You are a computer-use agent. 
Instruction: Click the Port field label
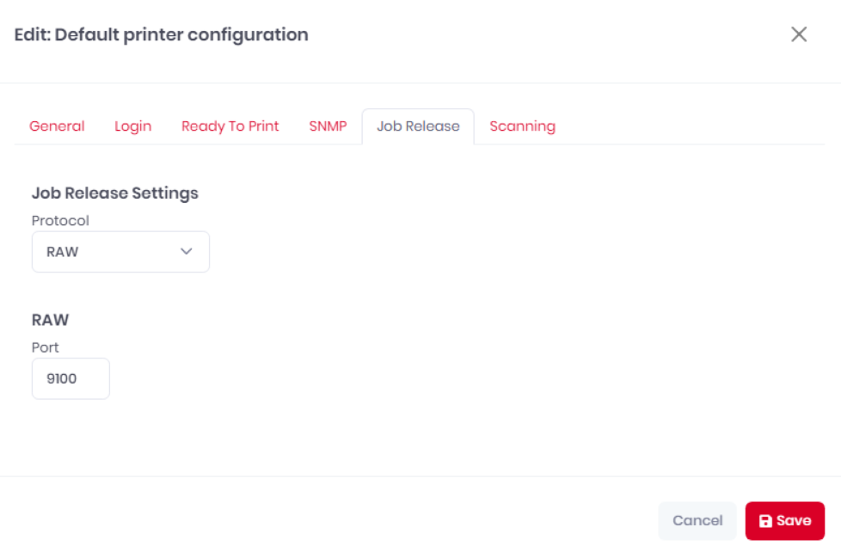tap(45, 348)
